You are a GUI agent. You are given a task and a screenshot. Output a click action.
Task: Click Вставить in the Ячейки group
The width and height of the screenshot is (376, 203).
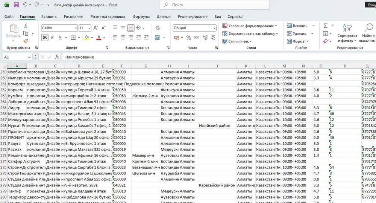297,26
